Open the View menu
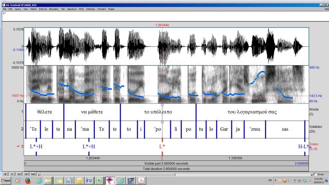Image resolution: width=329 pixels, height=185 pixels. click(x=26, y=9)
